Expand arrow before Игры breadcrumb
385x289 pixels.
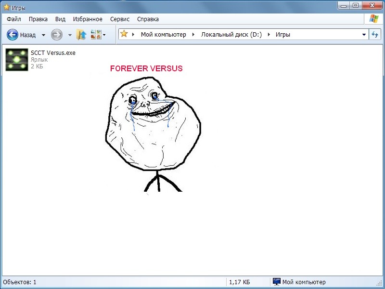pyautogui.click(x=269, y=34)
